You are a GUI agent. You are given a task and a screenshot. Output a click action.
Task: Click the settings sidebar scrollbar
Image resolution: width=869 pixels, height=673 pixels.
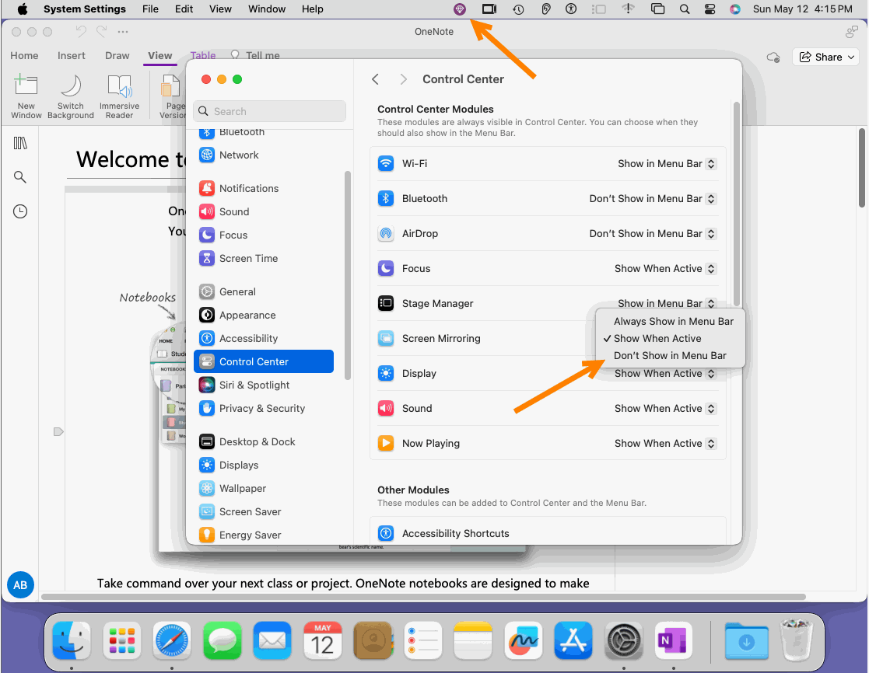348,275
